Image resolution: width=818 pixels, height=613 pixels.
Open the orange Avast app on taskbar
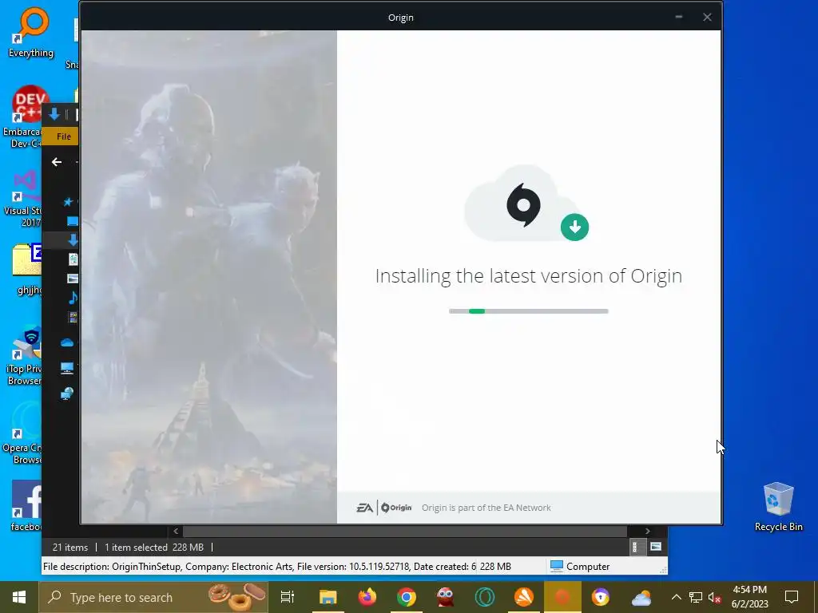tap(524, 597)
